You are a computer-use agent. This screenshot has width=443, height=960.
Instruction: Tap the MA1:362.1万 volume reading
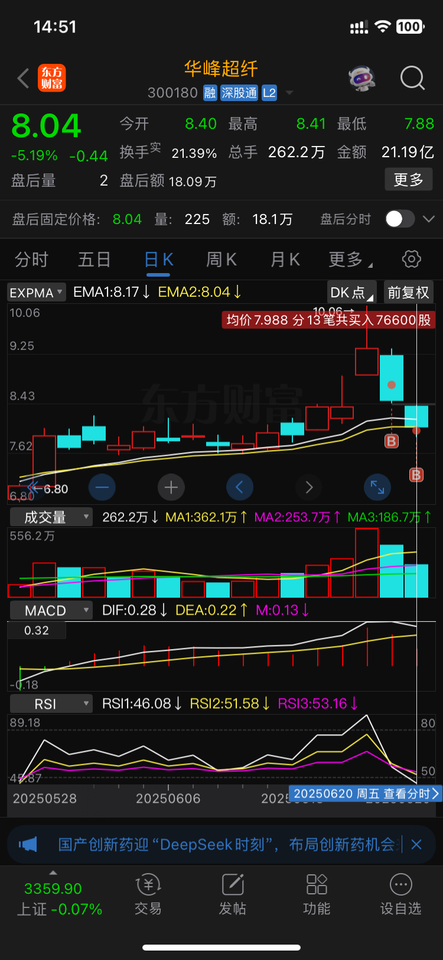pos(206,517)
